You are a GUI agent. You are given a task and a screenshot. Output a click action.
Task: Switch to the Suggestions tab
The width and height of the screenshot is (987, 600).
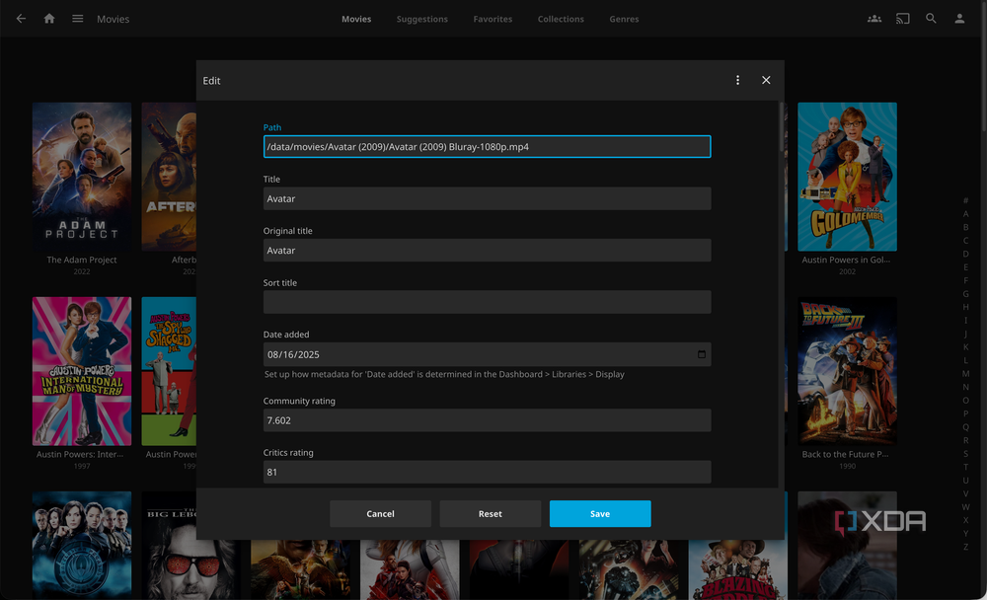pos(421,19)
